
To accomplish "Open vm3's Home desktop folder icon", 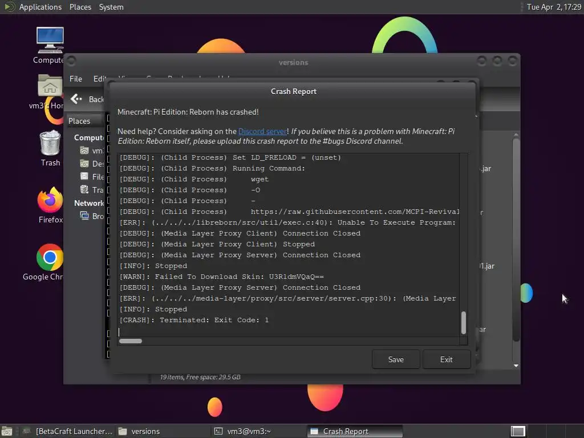I will [50, 92].
